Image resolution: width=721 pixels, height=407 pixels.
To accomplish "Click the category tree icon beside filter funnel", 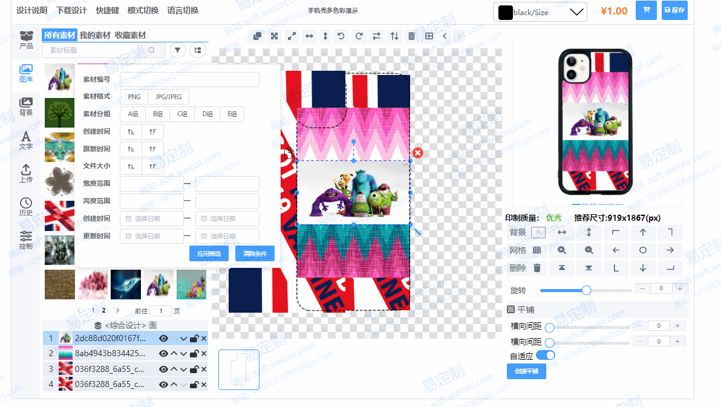I will coord(198,50).
